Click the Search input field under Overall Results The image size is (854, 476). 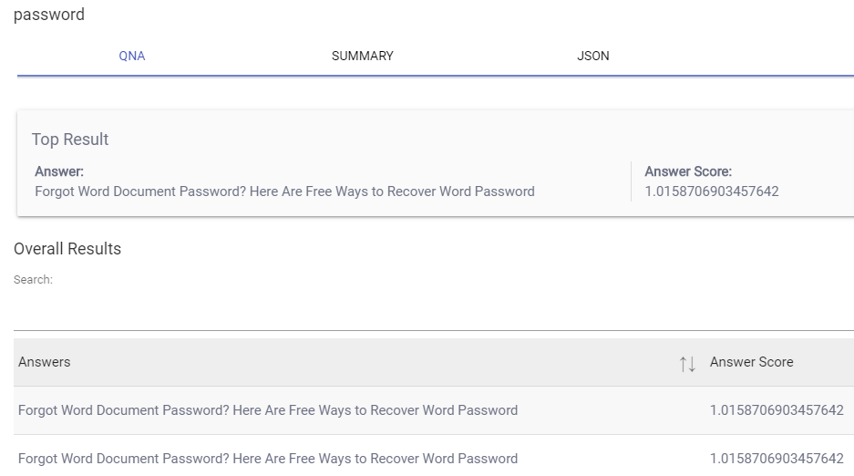click(x=433, y=312)
